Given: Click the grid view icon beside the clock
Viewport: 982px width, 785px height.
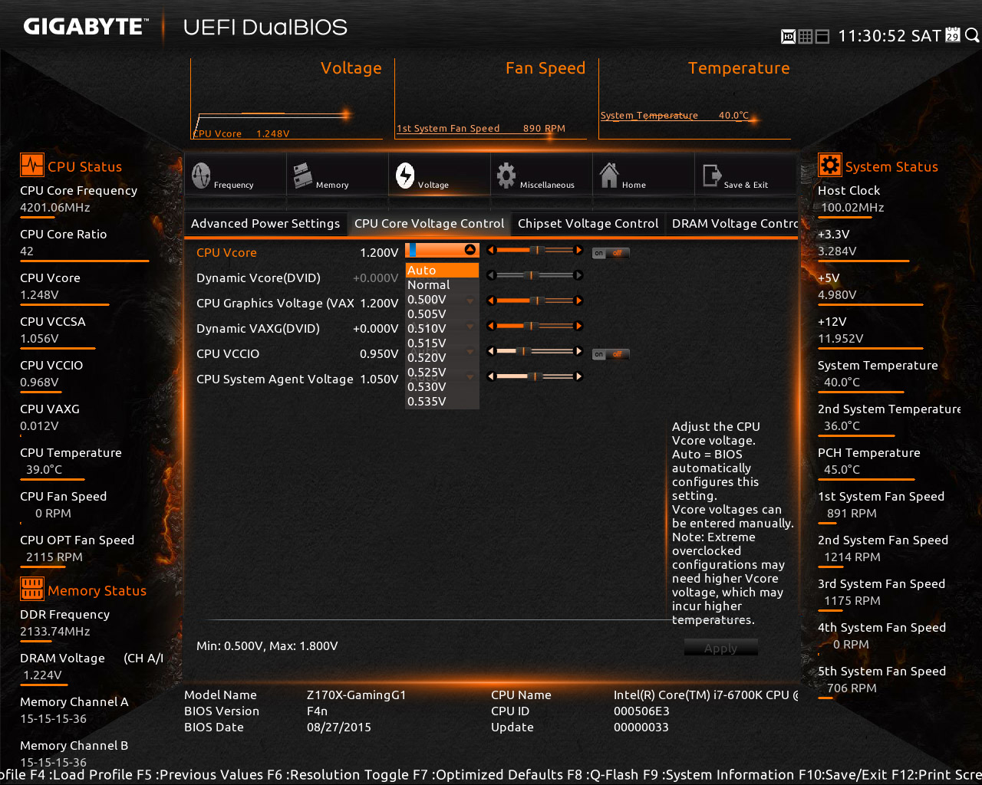Looking at the screenshot, I should [x=806, y=36].
